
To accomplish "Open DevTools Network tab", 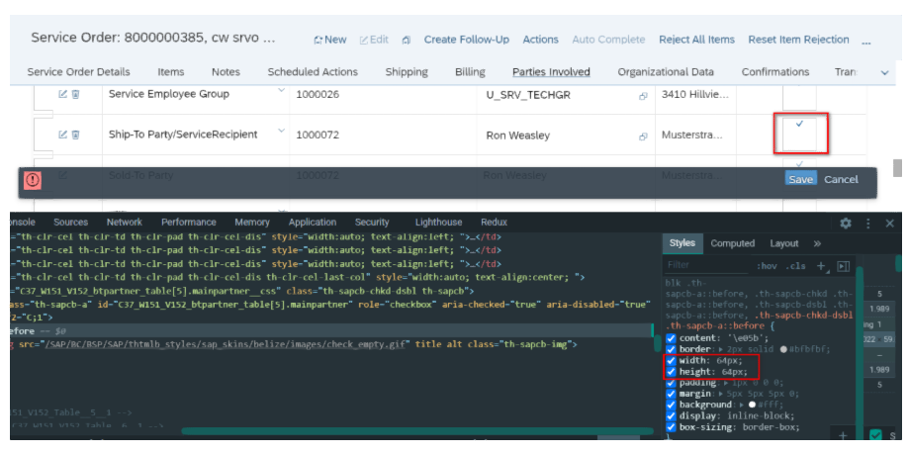I will [x=124, y=223].
